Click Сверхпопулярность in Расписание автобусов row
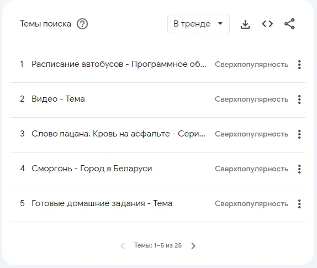Viewport: 317px width, 268px height. pos(251,65)
